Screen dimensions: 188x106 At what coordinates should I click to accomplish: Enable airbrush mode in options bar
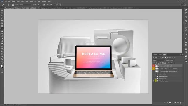(56, 5)
